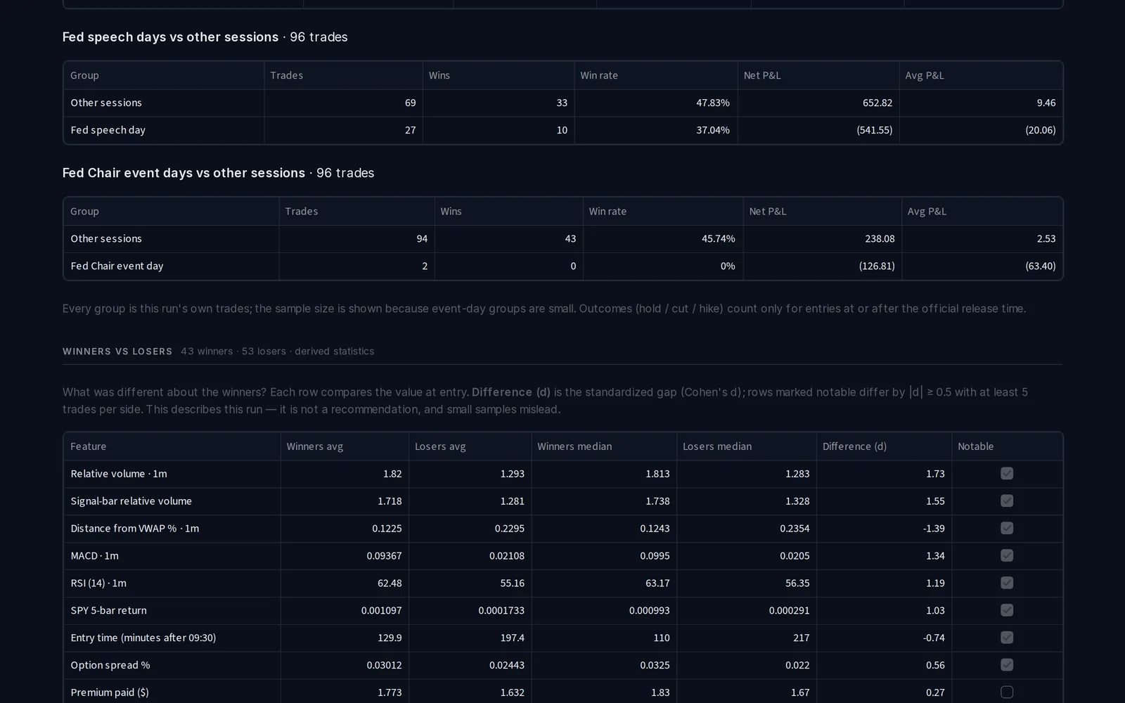Image resolution: width=1125 pixels, height=703 pixels.
Task: Click the Net P&L value (541.55)
Action: point(874,130)
